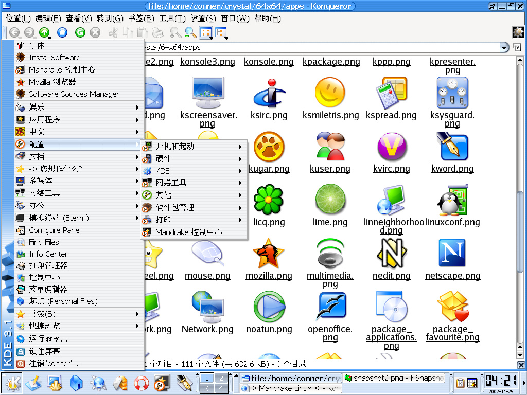
Task: Go up one directory in Konqueror toolbar
Action: coord(44,32)
